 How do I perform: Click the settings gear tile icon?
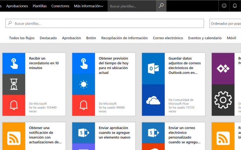coord(223,100)
